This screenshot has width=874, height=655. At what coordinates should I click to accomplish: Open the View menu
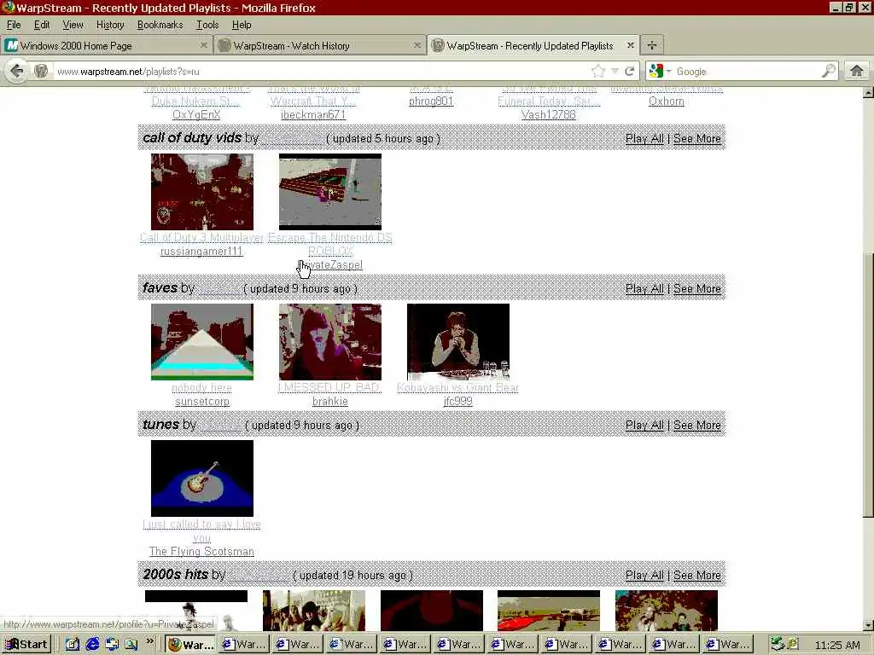73,25
